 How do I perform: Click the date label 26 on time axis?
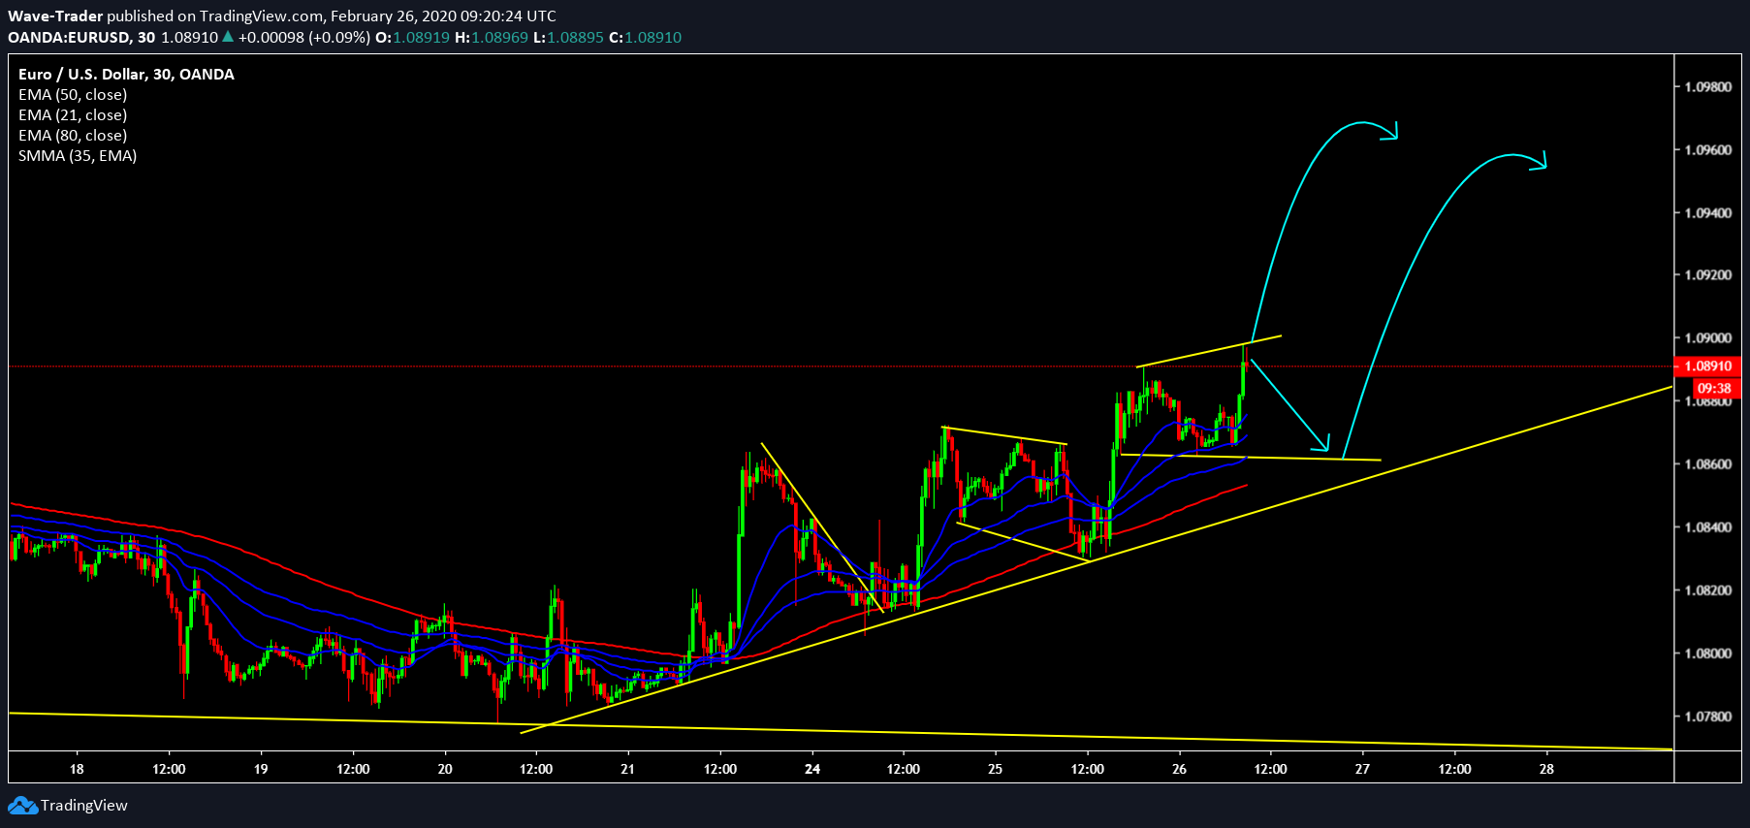coord(1179,769)
